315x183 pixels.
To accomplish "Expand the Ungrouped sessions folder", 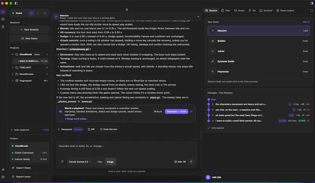I will (x=13, y=81).
